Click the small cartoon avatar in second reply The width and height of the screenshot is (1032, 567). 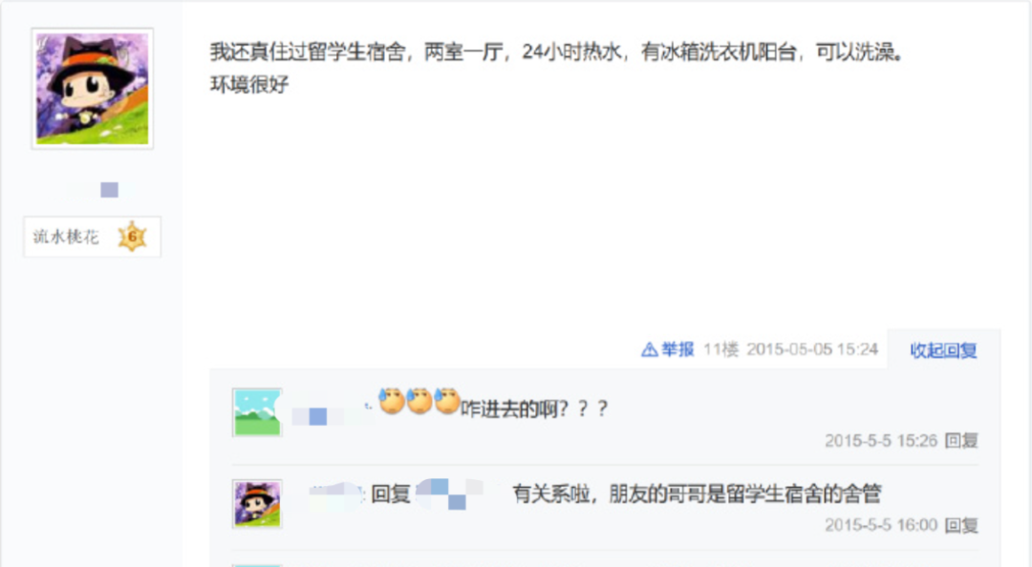(257, 503)
